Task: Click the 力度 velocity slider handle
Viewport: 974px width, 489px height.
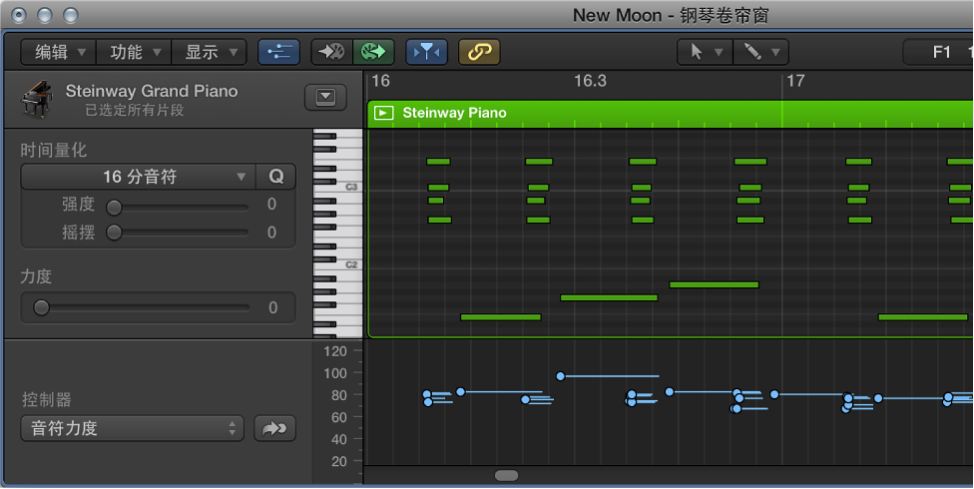Action: [x=41, y=307]
